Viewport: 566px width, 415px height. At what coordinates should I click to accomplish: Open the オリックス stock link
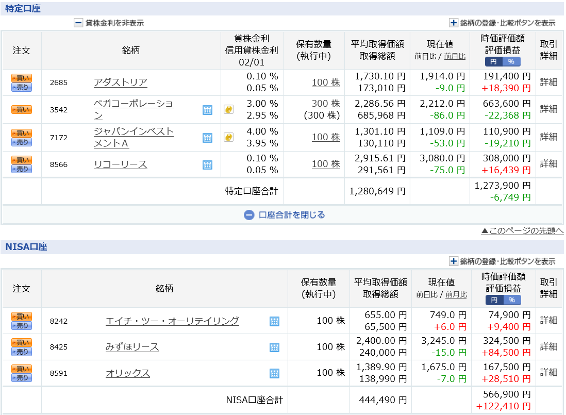128,373
